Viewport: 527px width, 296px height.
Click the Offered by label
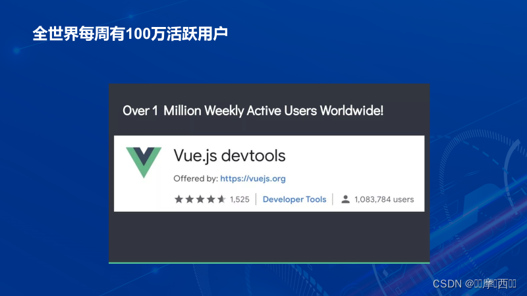[x=196, y=178]
